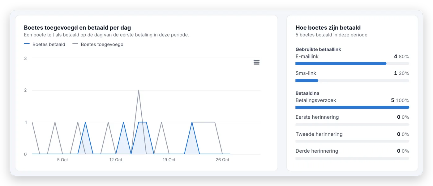Screen dimensions: 433x186
Task: Click the "Een boete telt als betaald" description
Action: pyautogui.click(x=106, y=35)
